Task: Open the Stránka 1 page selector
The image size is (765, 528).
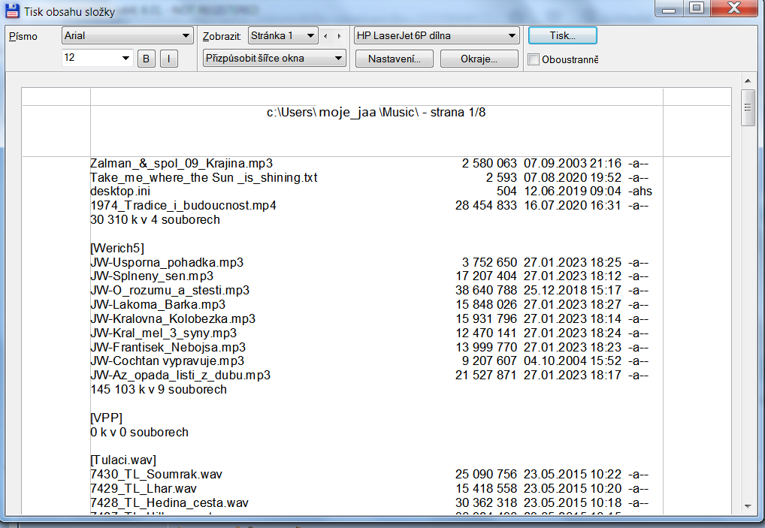Action: 283,35
